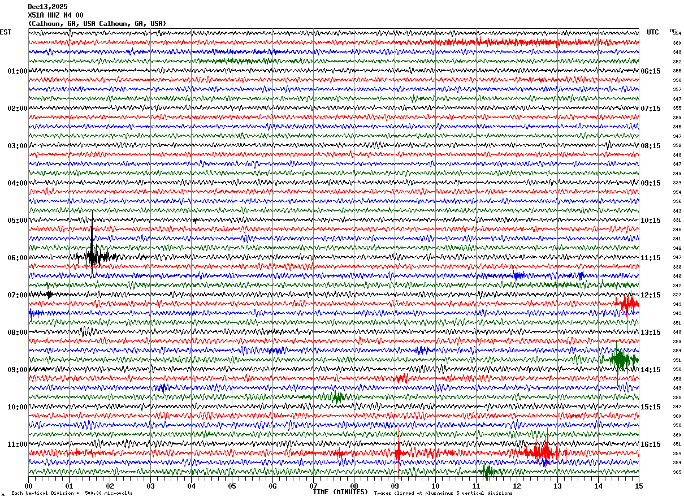Select the 11:00 EST row label
The width and height of the screenshot is (684, 501).
17,444
